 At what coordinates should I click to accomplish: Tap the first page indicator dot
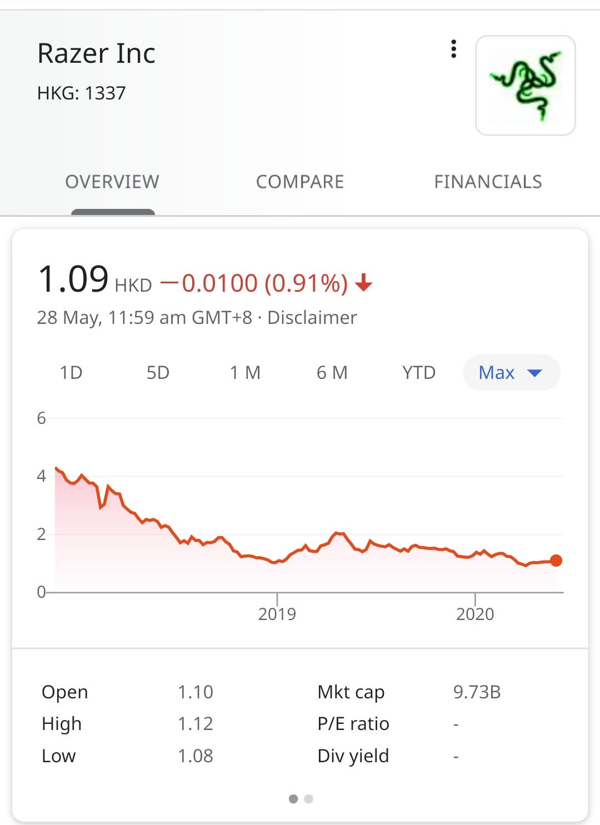tap(293, 799)
